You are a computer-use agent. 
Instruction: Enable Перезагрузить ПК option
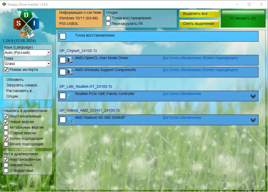coord(108,23)
